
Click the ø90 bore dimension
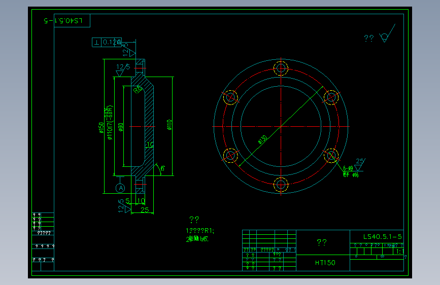coord(121,127)
